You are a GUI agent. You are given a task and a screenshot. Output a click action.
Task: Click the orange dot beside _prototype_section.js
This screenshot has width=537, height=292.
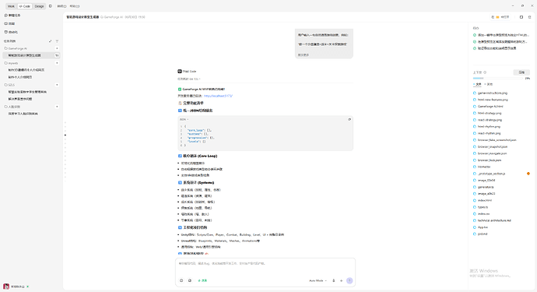[x=528, y=174]
